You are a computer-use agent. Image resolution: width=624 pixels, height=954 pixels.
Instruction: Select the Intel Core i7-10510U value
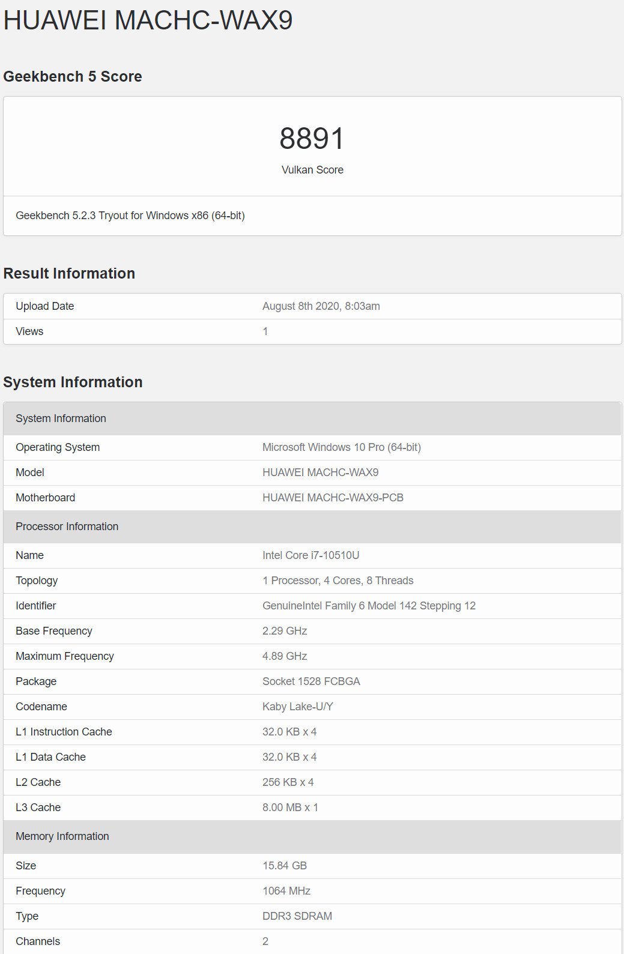click(x=311, y=555)
